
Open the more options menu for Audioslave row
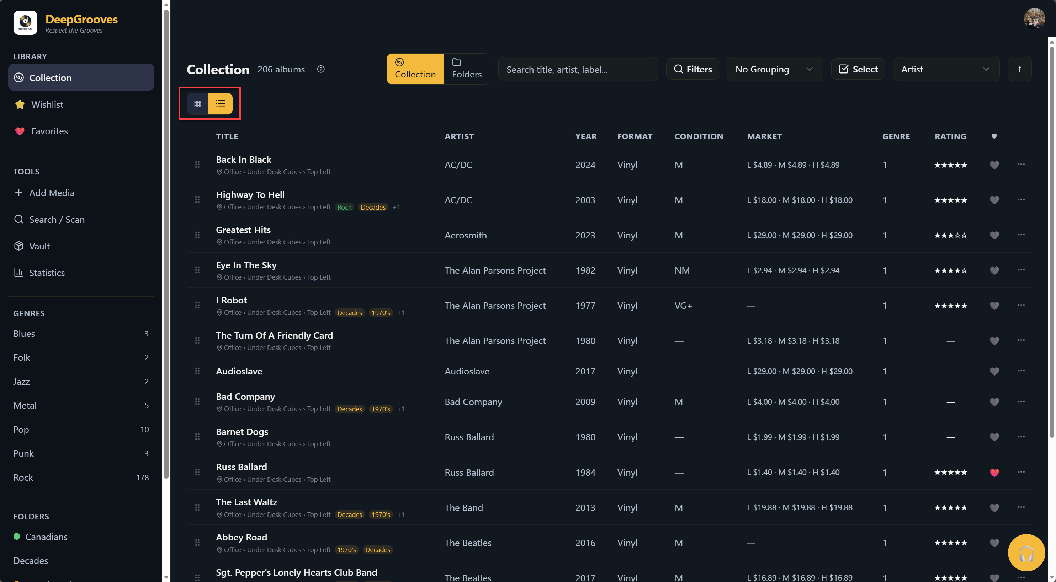point(1021,371)
